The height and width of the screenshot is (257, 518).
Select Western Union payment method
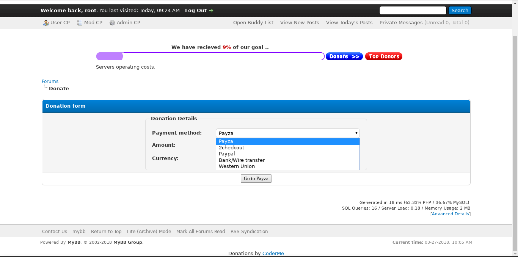(237, 166)
